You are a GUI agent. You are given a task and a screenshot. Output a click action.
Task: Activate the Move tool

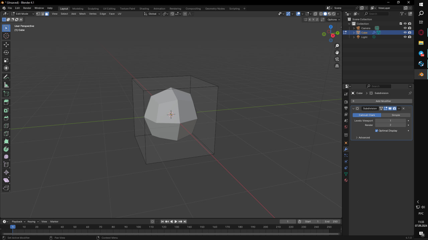coord(6,44)
